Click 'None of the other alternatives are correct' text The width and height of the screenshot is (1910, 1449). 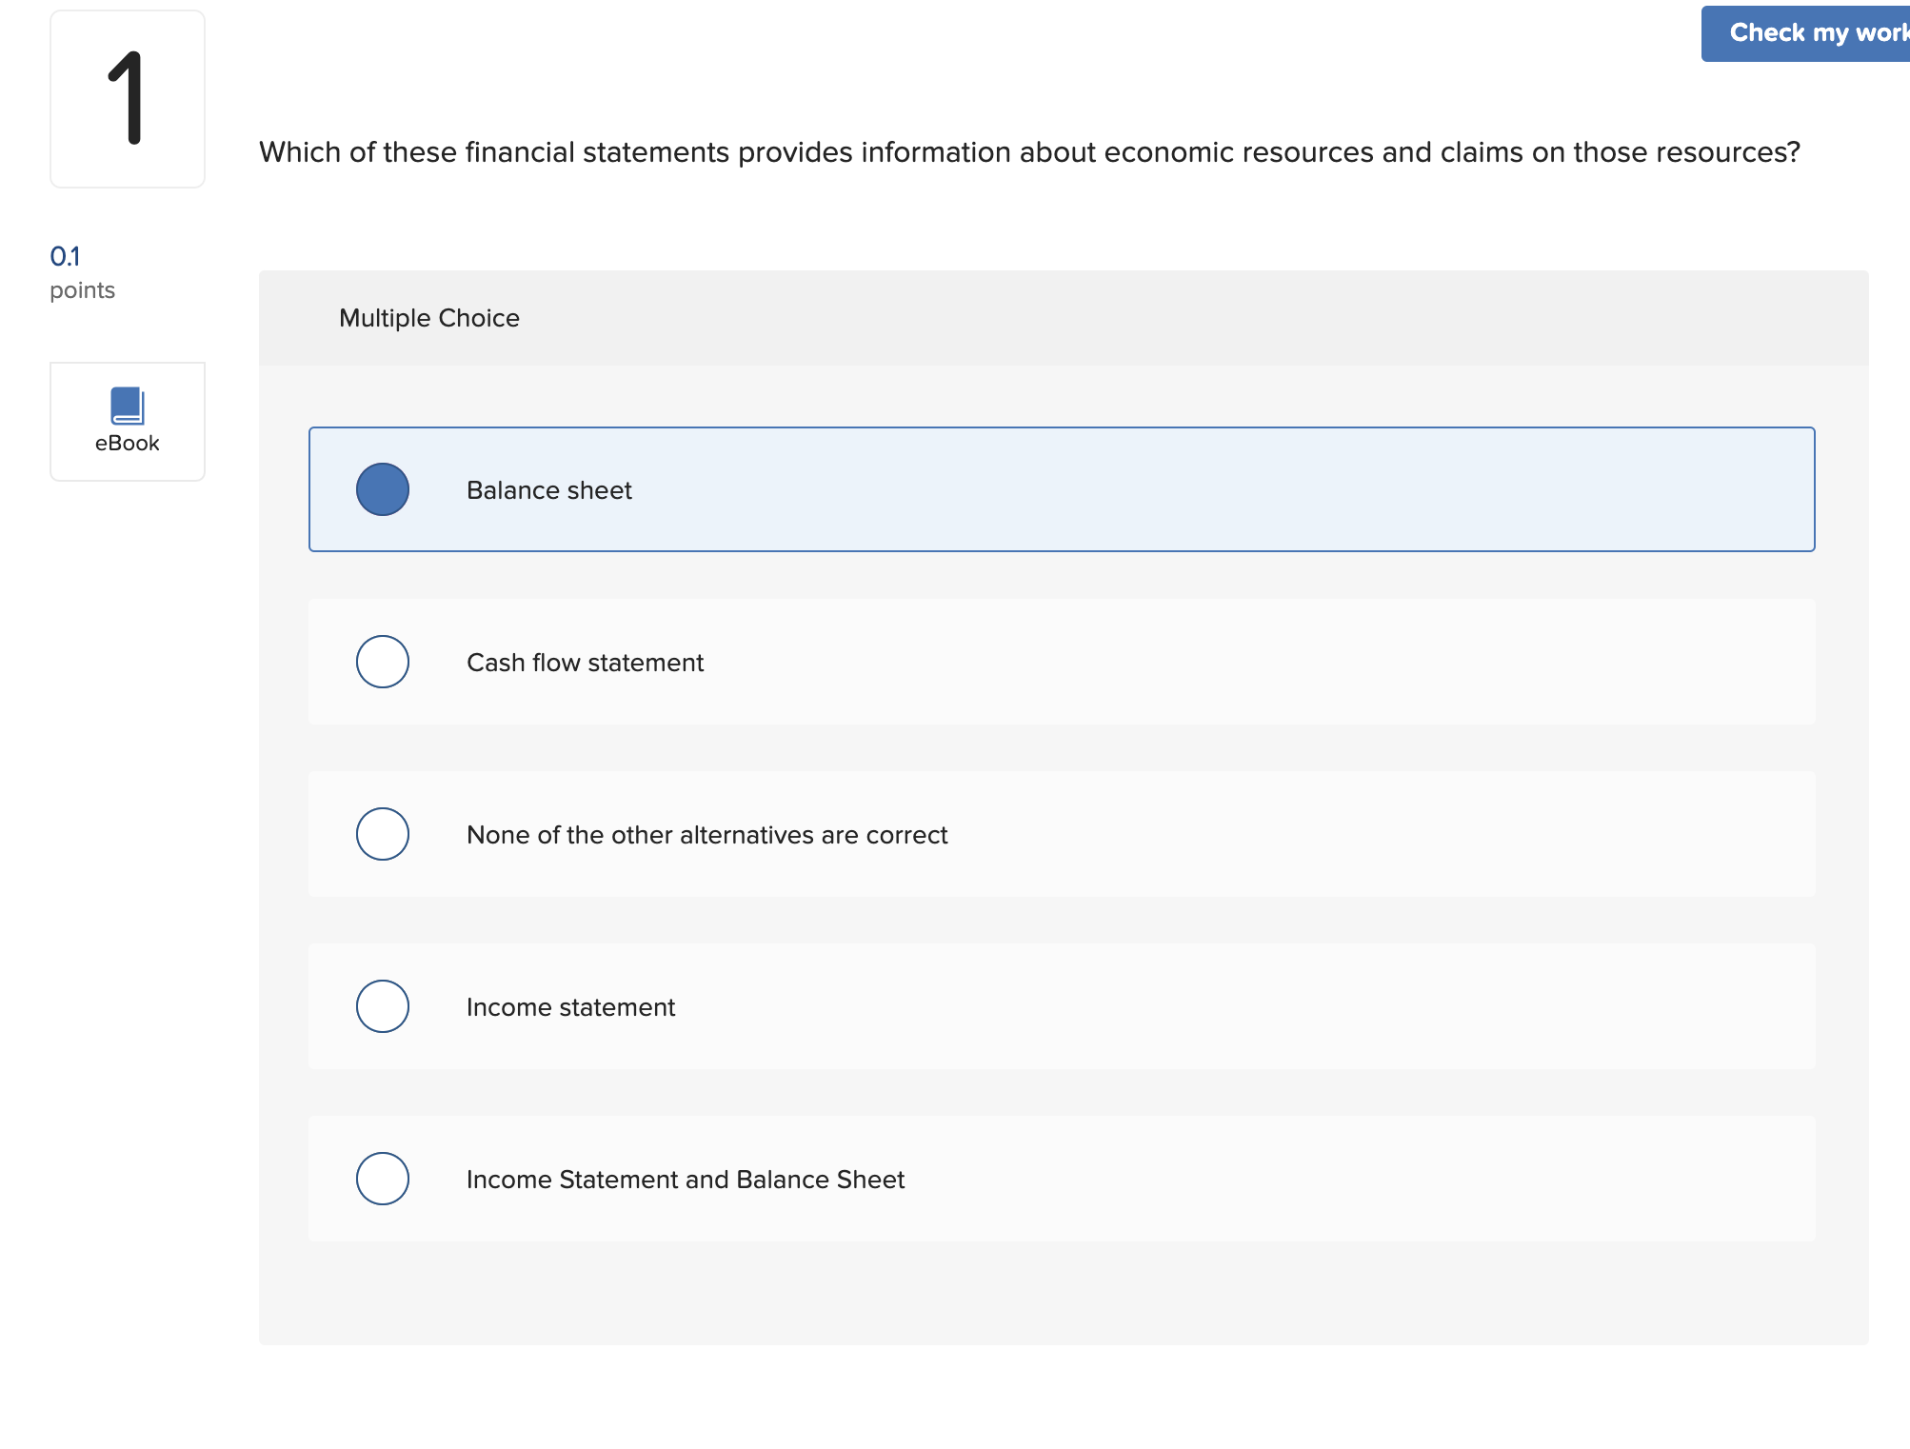(x=706, y=835)
